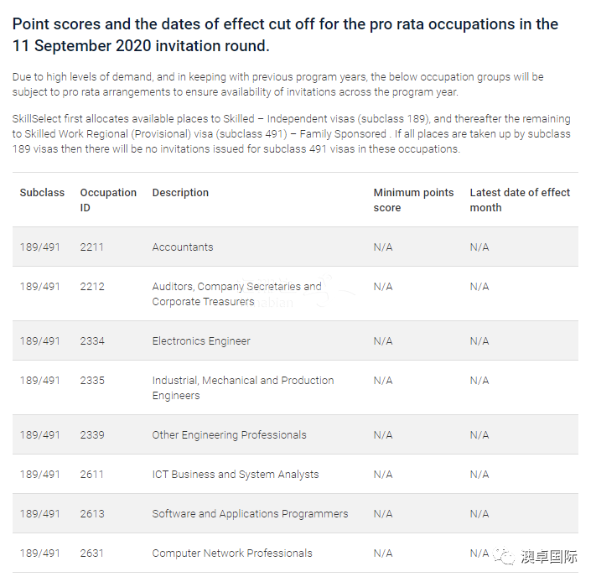
Task: Click ICT Business and System Analysts
Action: click(236, 475)
